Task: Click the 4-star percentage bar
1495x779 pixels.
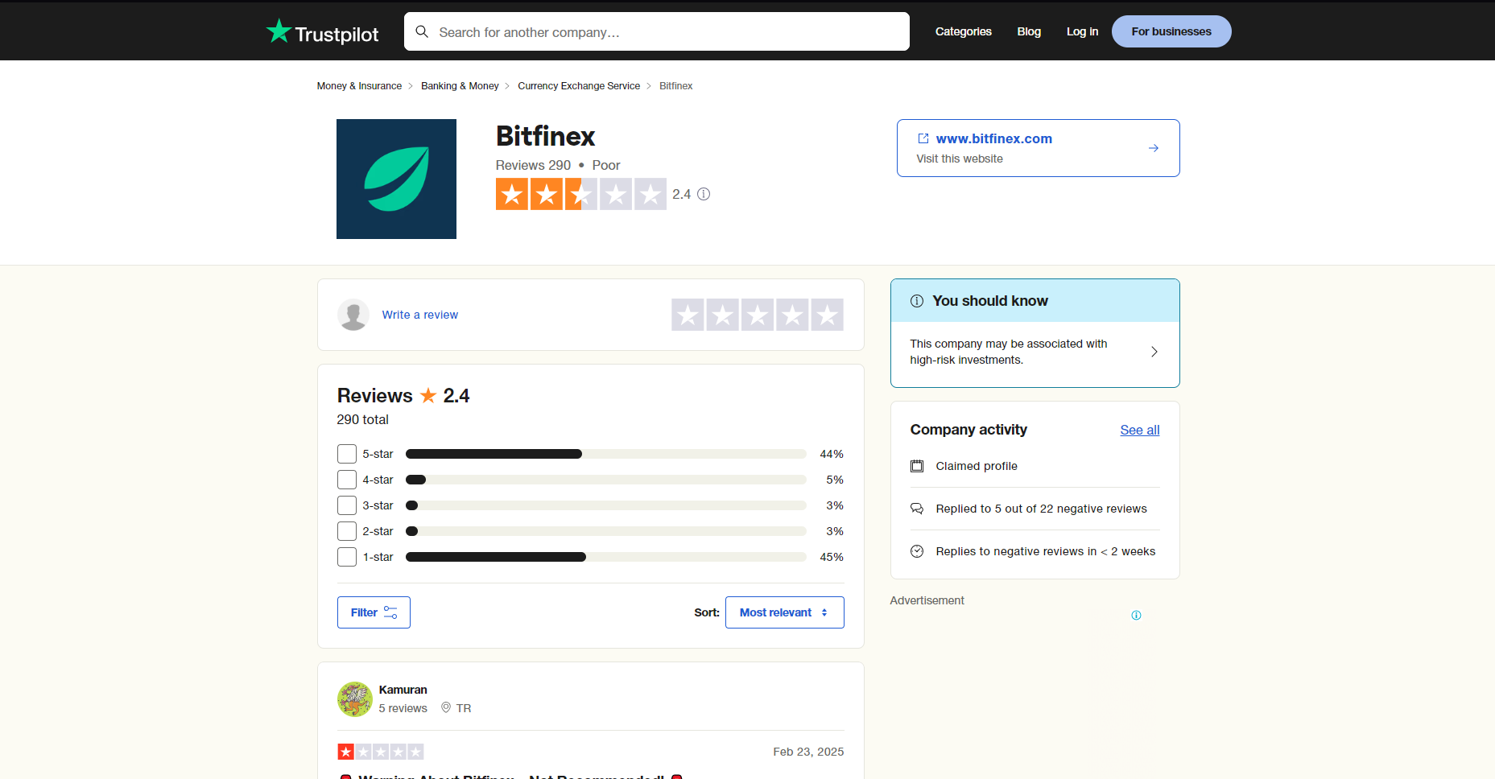Action: pos(606,480)
